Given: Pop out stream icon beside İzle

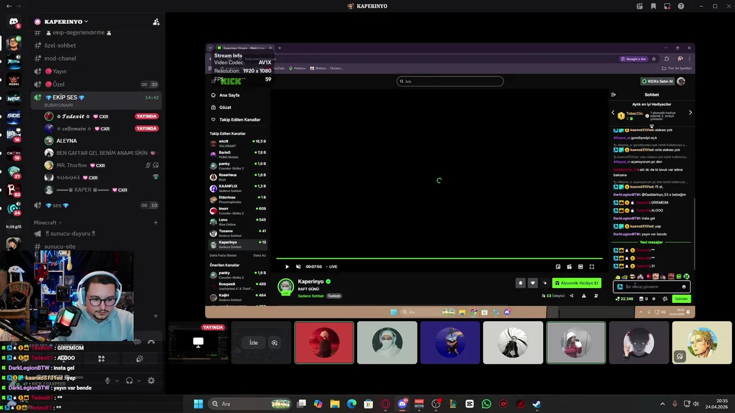Looking at the screenshot, I should pyautogui.click(x=274, y=343).
